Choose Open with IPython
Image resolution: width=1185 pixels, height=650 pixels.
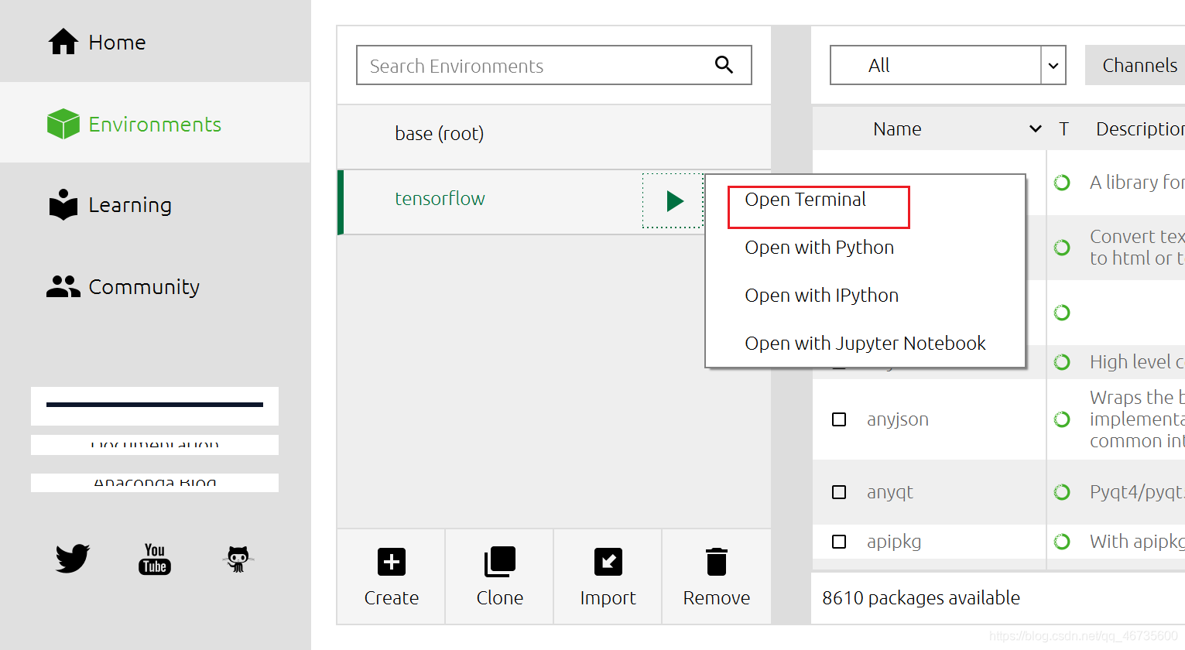821,296
